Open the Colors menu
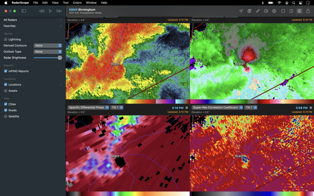 [77, 3]
